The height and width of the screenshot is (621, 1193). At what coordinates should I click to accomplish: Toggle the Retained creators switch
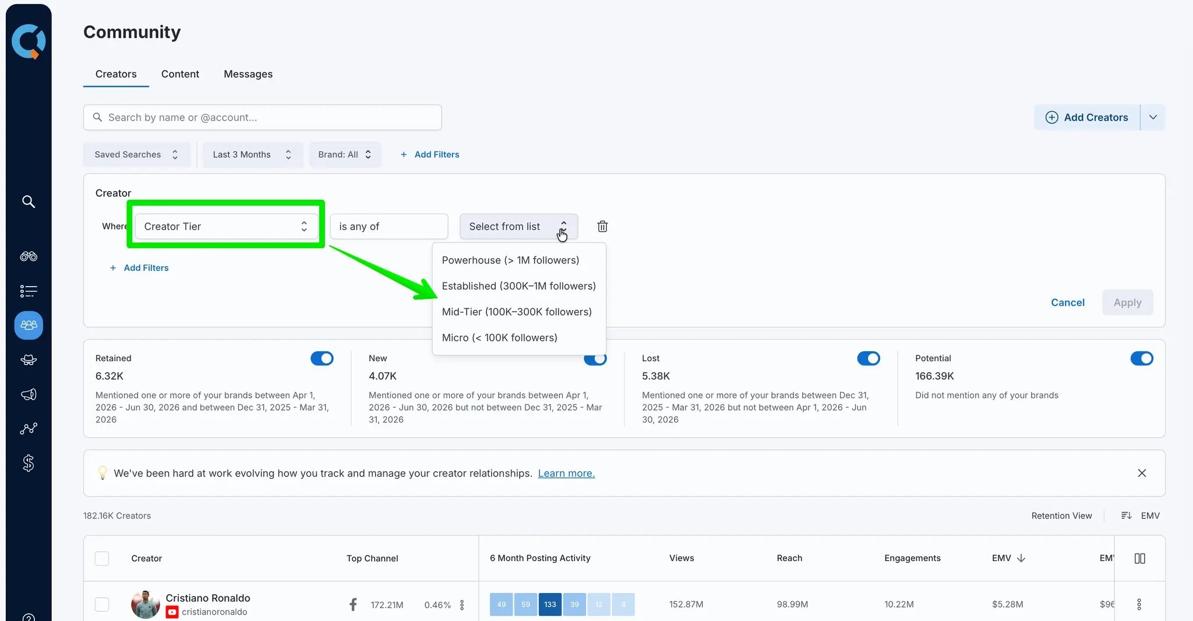point(322,358)
